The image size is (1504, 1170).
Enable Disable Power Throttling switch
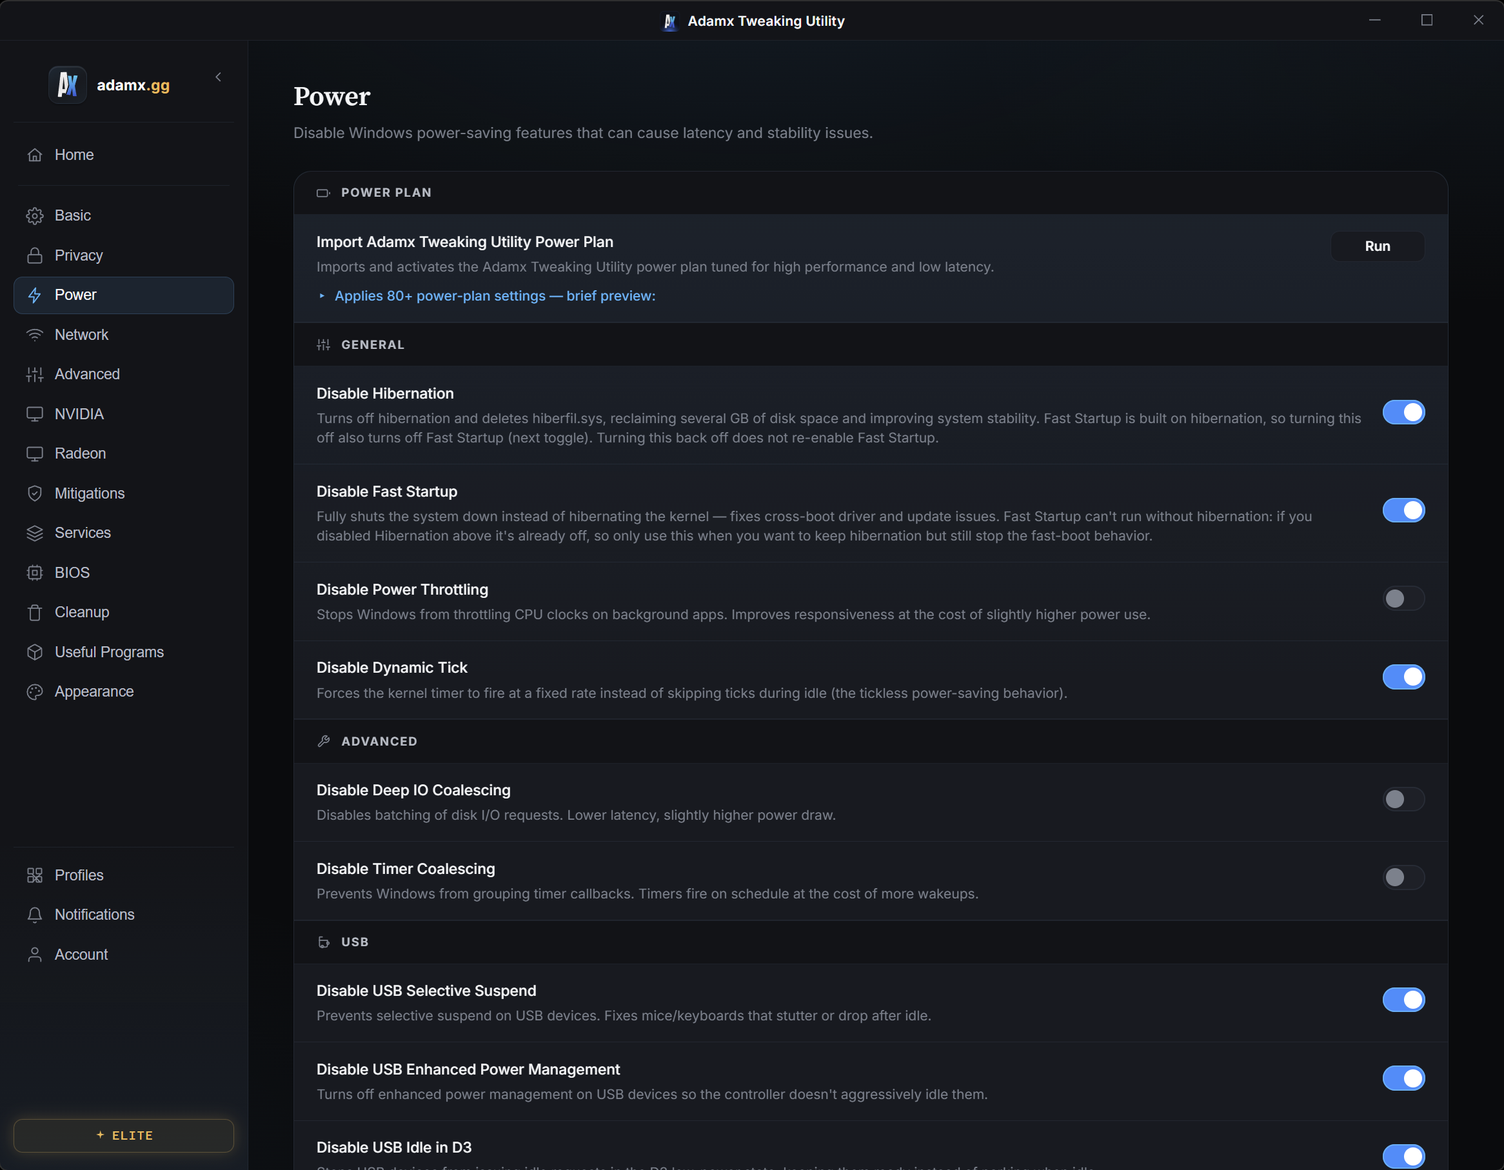pos(1403,599)
